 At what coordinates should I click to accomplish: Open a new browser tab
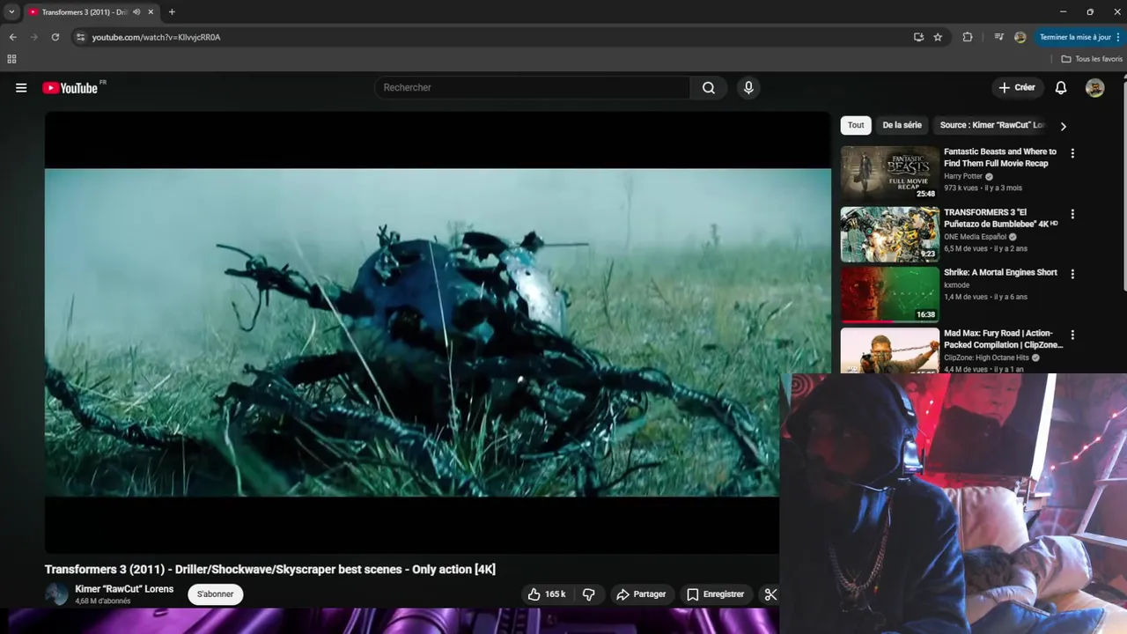172,12
